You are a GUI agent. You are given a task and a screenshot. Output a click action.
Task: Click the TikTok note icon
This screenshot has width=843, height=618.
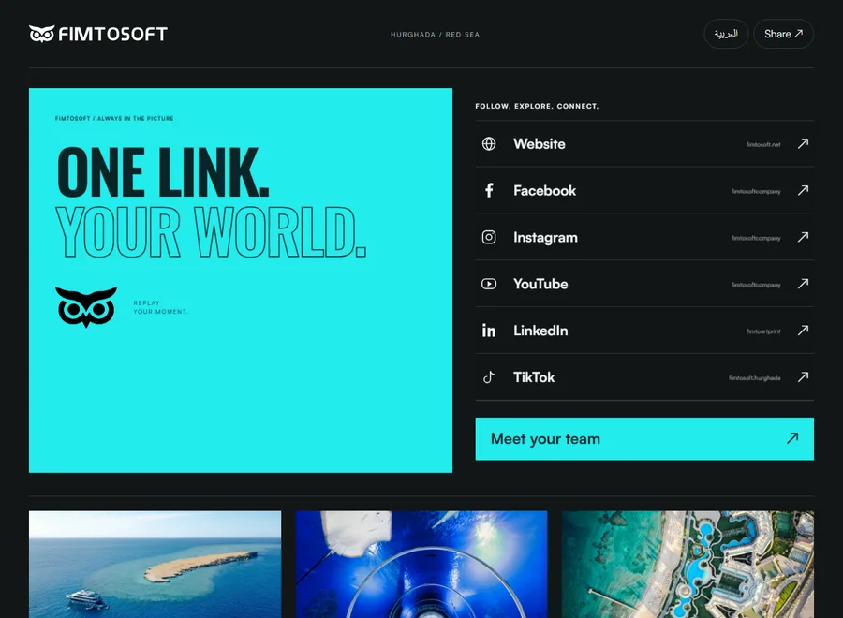(489, 377)
